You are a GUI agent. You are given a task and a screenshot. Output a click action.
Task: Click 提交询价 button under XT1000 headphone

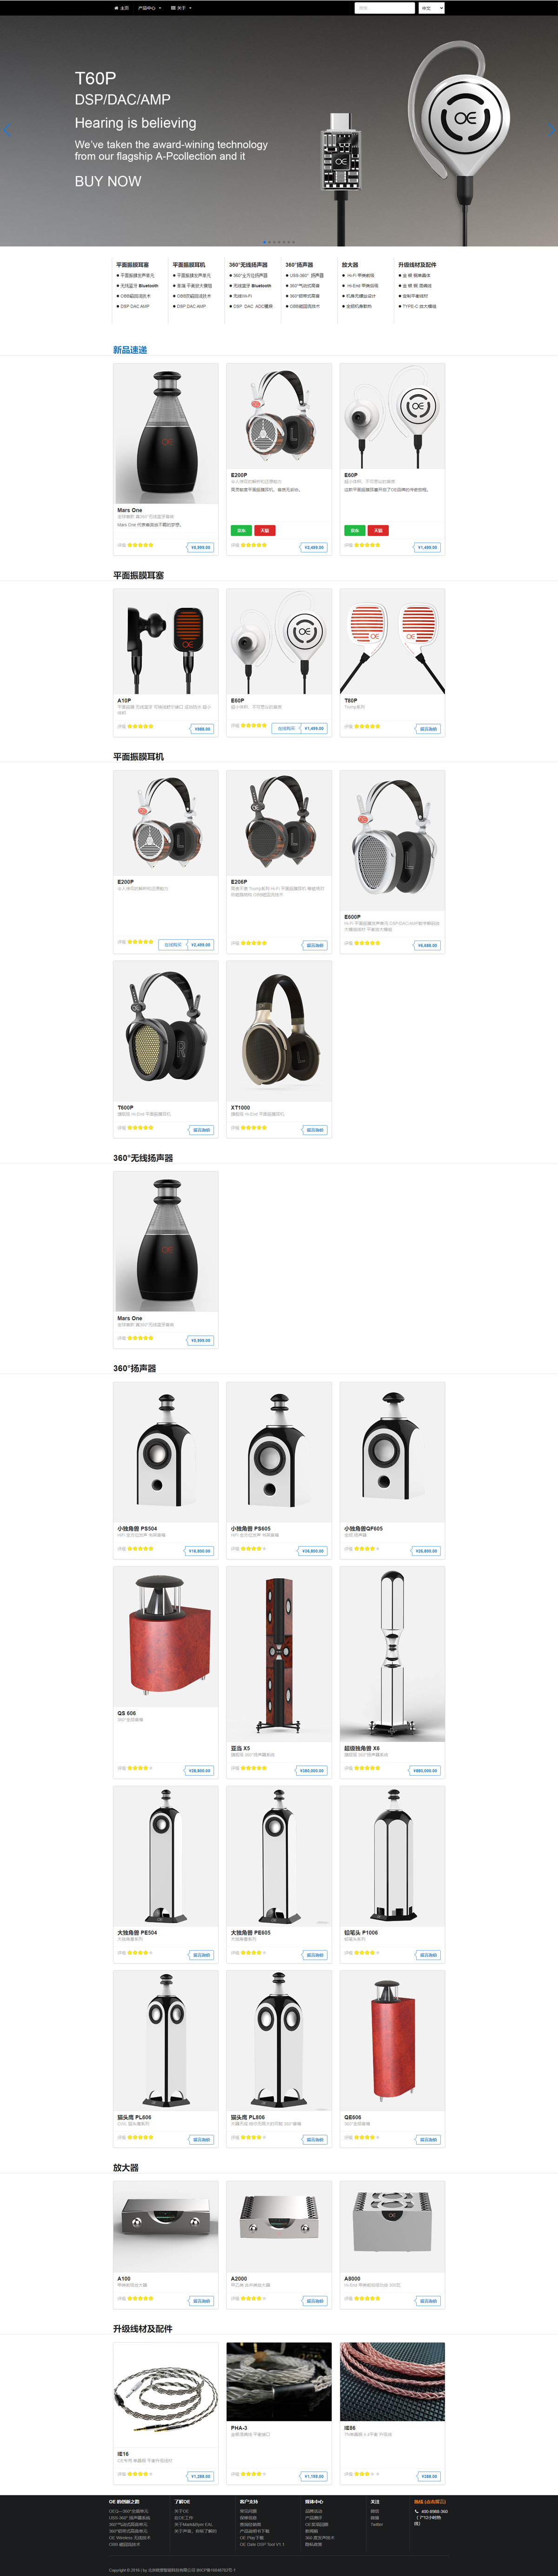(x=314, y=1129)
